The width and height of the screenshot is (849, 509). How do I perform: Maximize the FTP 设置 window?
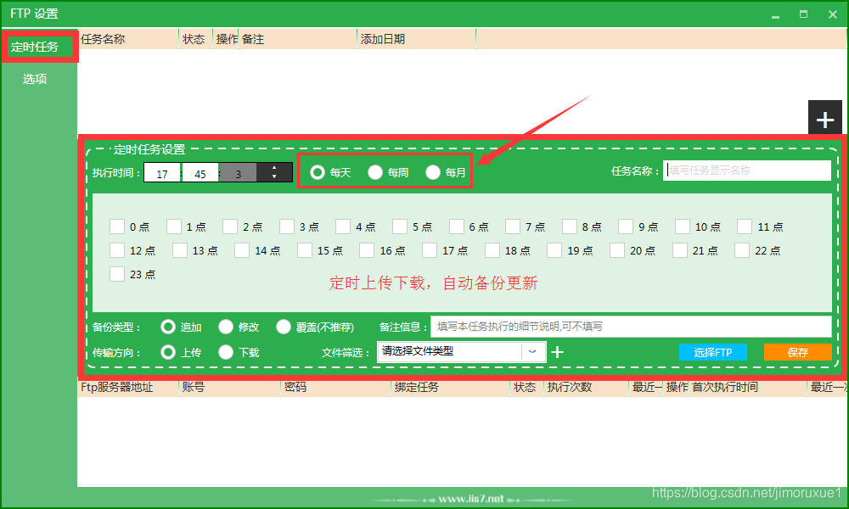point(803,14)
